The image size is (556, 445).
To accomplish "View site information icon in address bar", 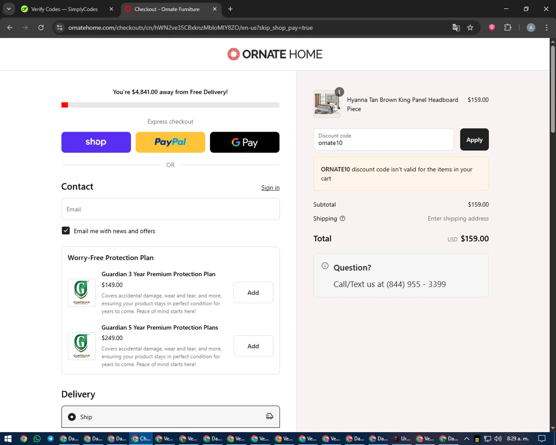I will click(x=60, y=27).
